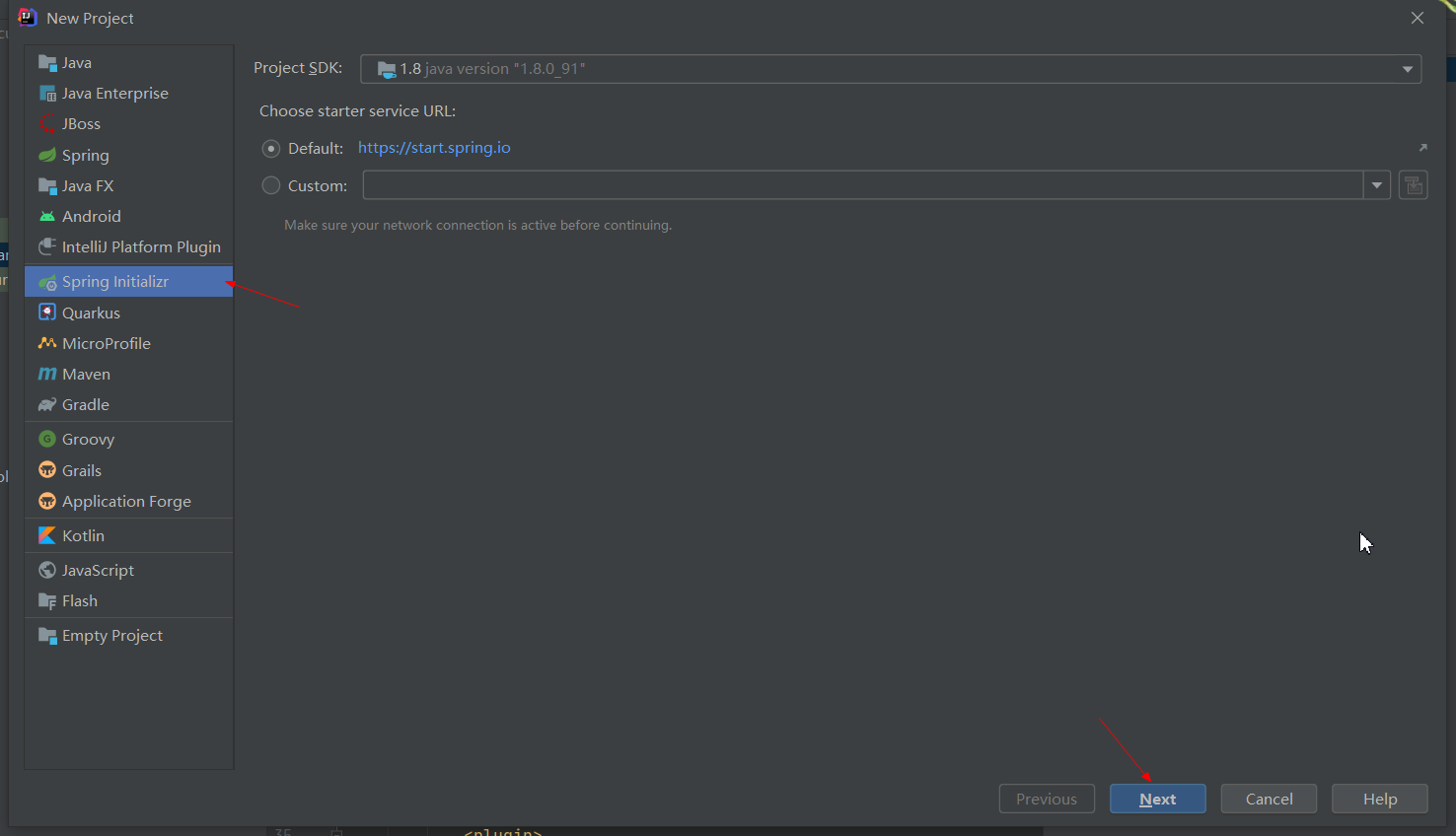Choose Java Enterprise project type

coord(128,94)
